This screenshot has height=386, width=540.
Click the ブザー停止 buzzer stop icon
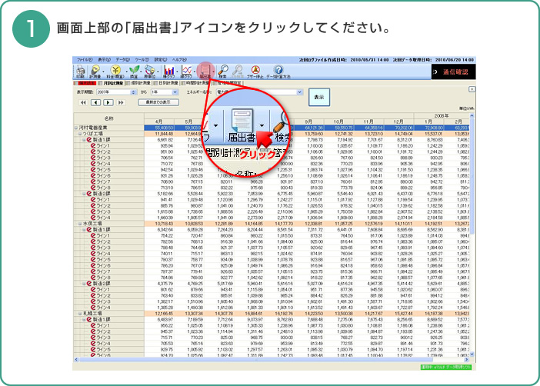(255, 70)
